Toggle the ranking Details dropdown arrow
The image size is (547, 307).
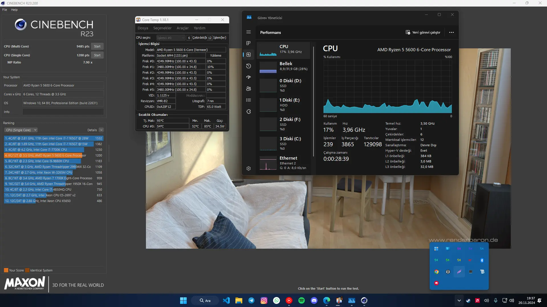tap(101, 130)
